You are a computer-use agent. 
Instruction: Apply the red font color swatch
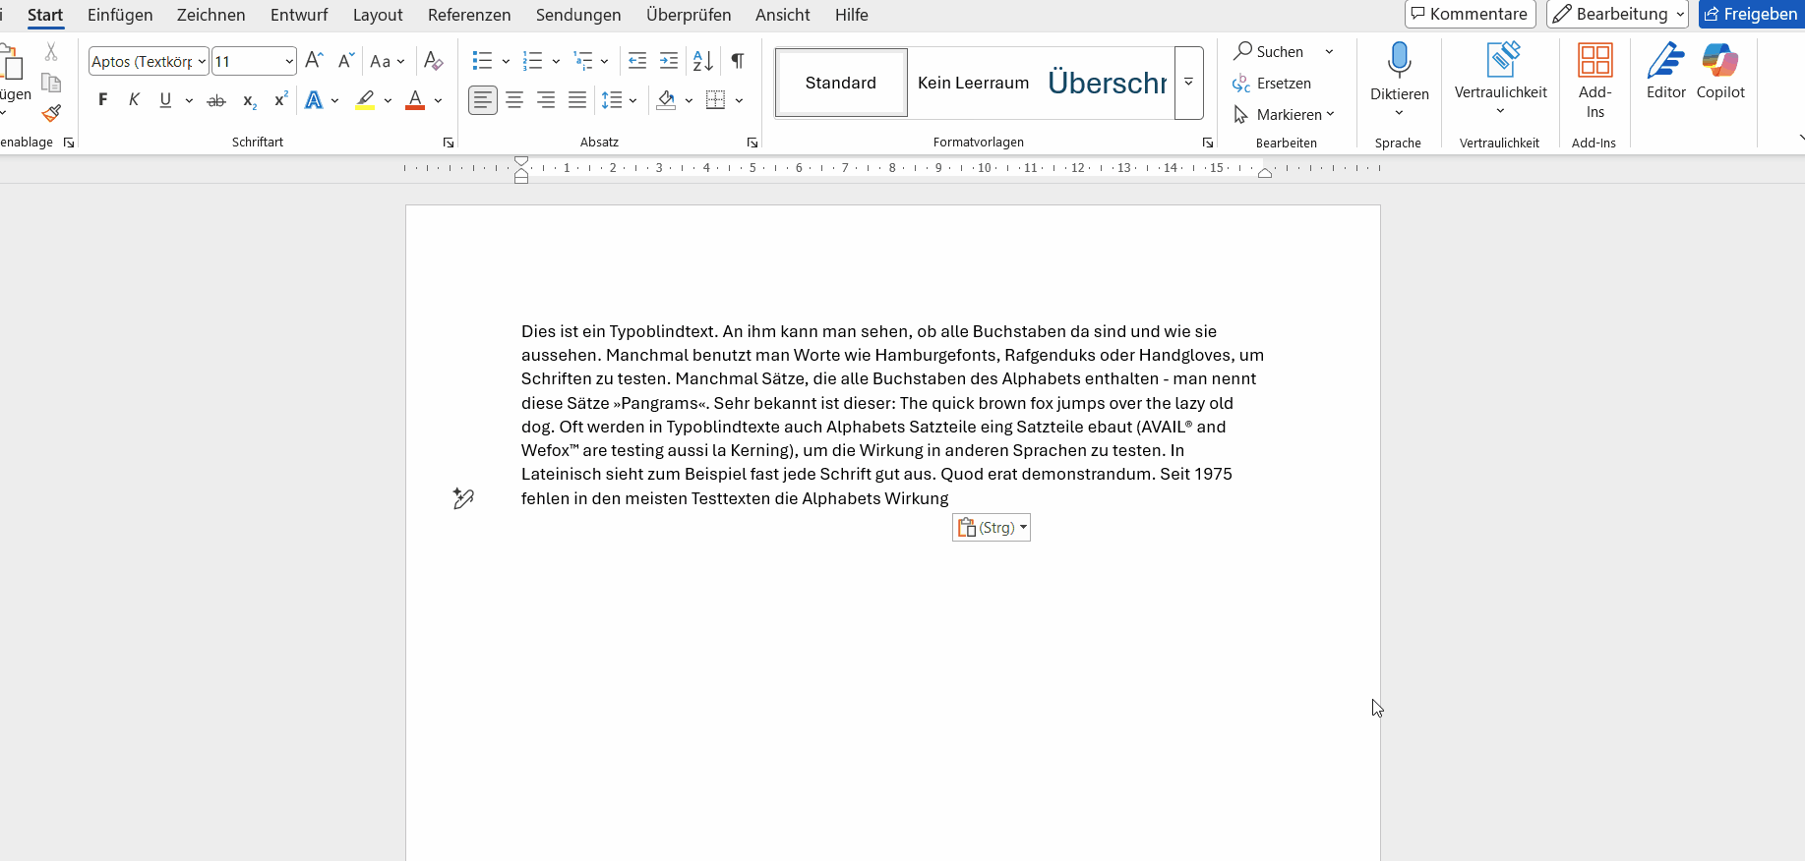[415, 100]
